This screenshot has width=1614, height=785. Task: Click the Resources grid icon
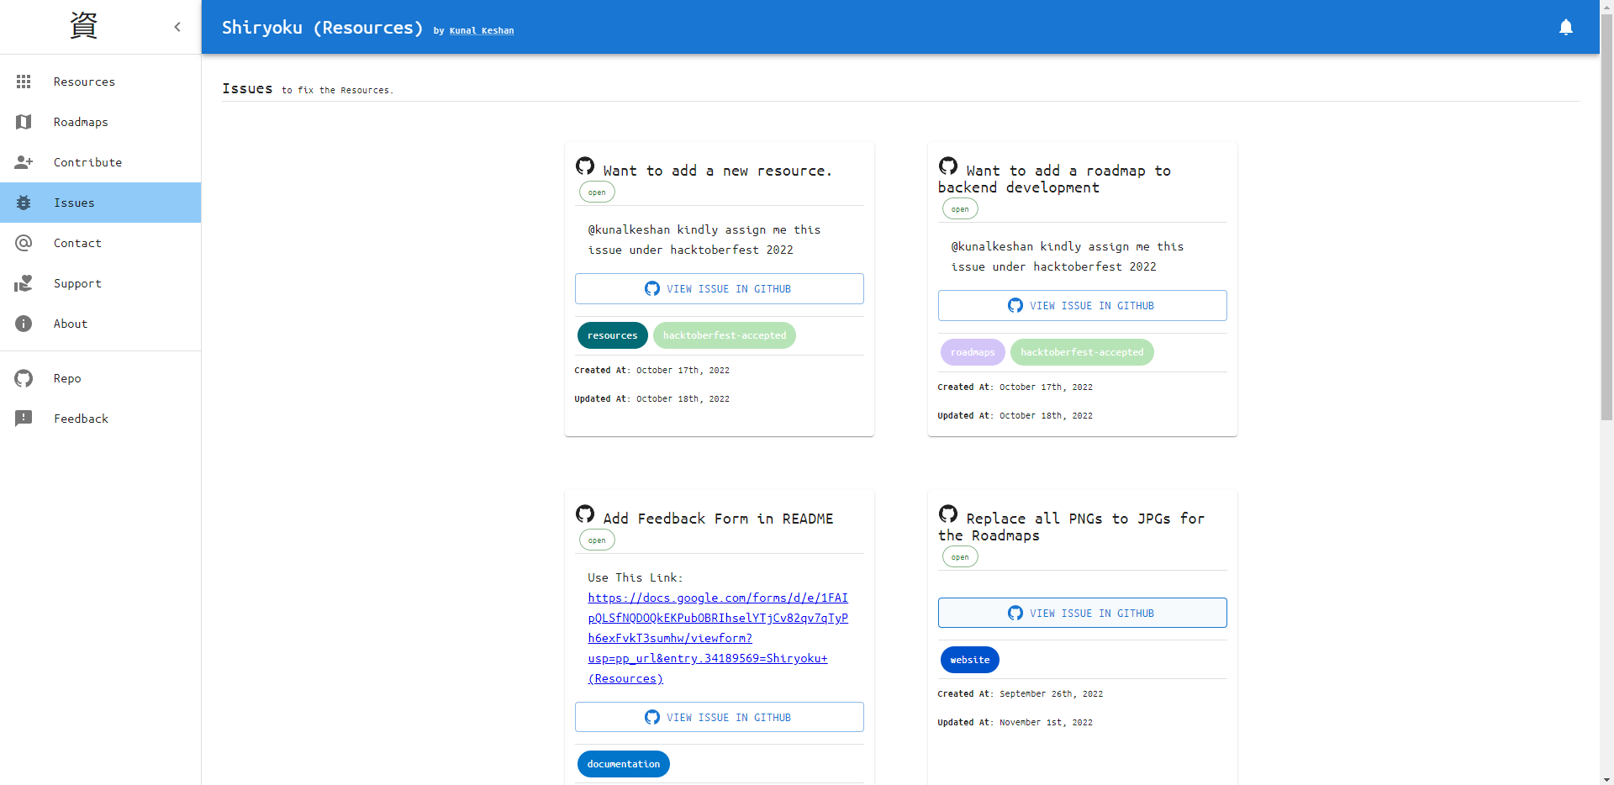pyautogui.click(x=24, y=82)
